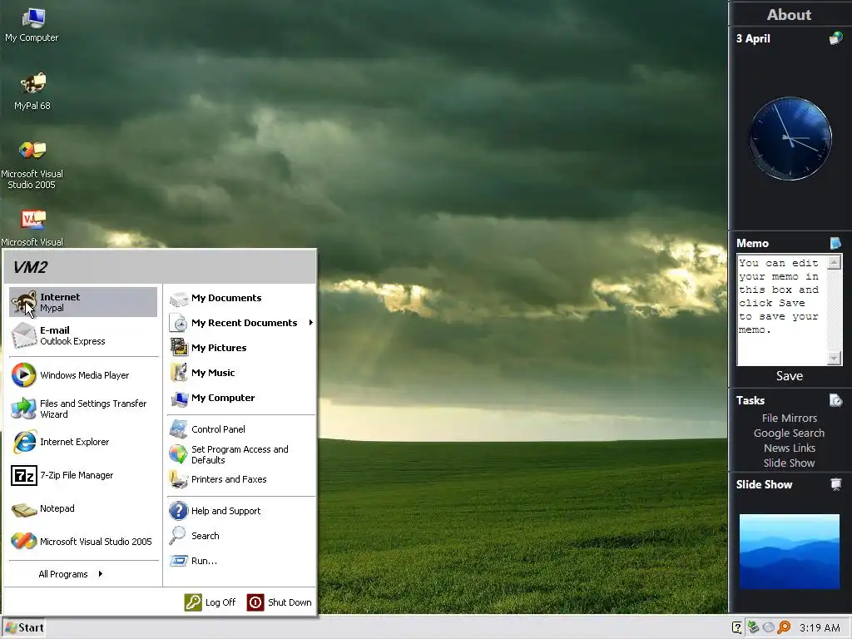
Task: Open the About sidebar header
Action: point(789,15)
